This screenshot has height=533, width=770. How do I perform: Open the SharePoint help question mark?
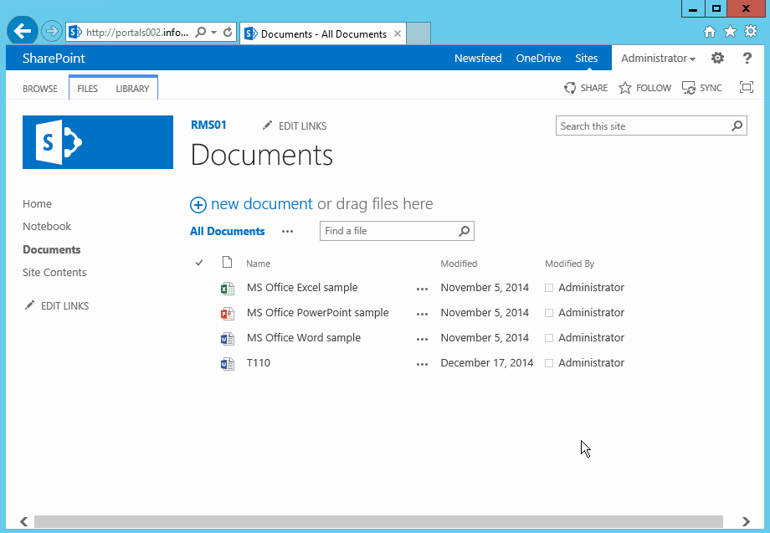point(747,58)
